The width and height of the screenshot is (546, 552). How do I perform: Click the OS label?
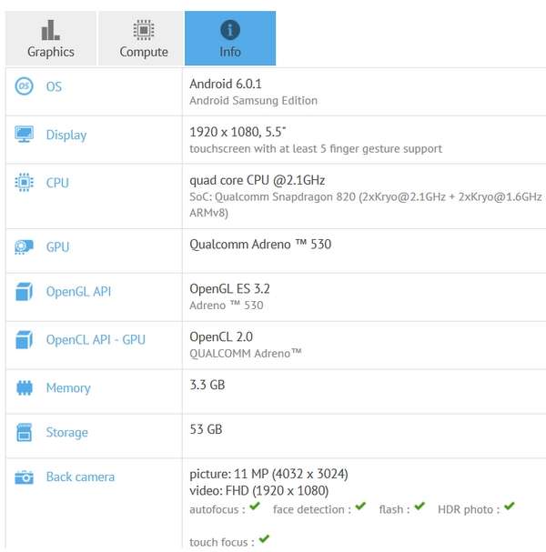(54, 86)
